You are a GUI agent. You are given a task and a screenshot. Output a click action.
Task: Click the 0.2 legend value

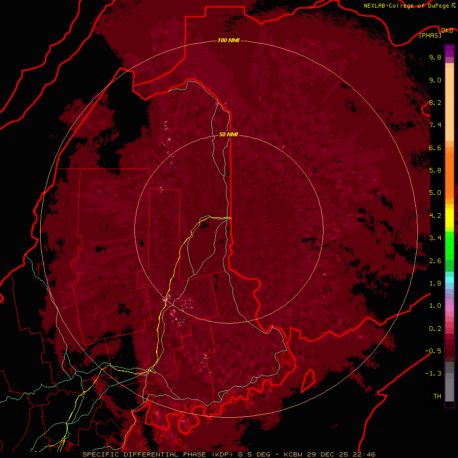(435, 329)
